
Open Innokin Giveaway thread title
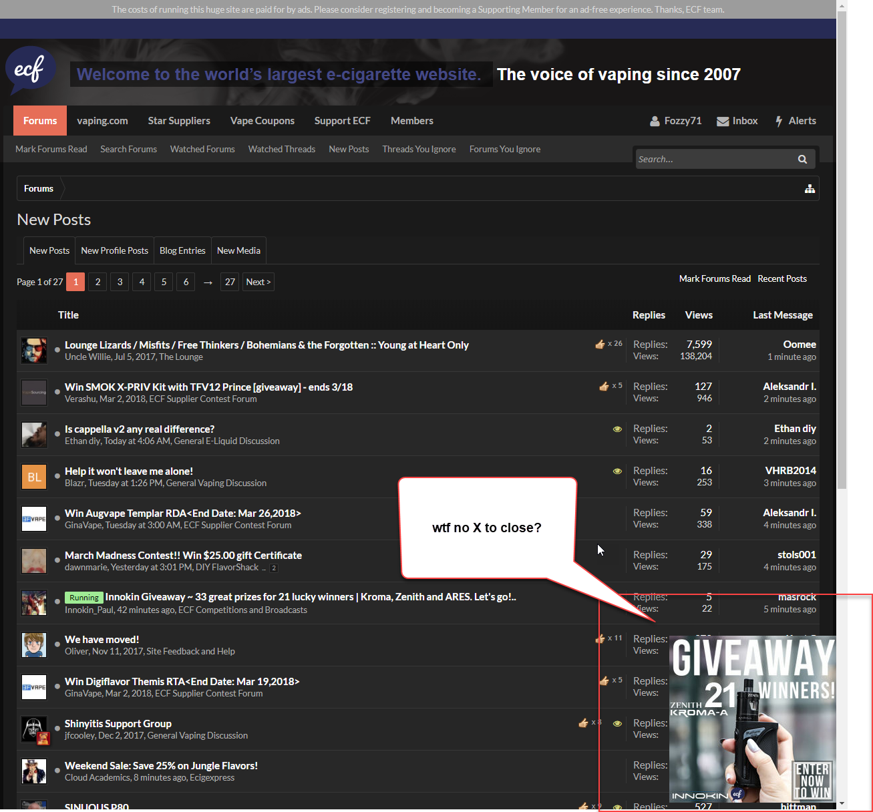click(x=311, y=596)
